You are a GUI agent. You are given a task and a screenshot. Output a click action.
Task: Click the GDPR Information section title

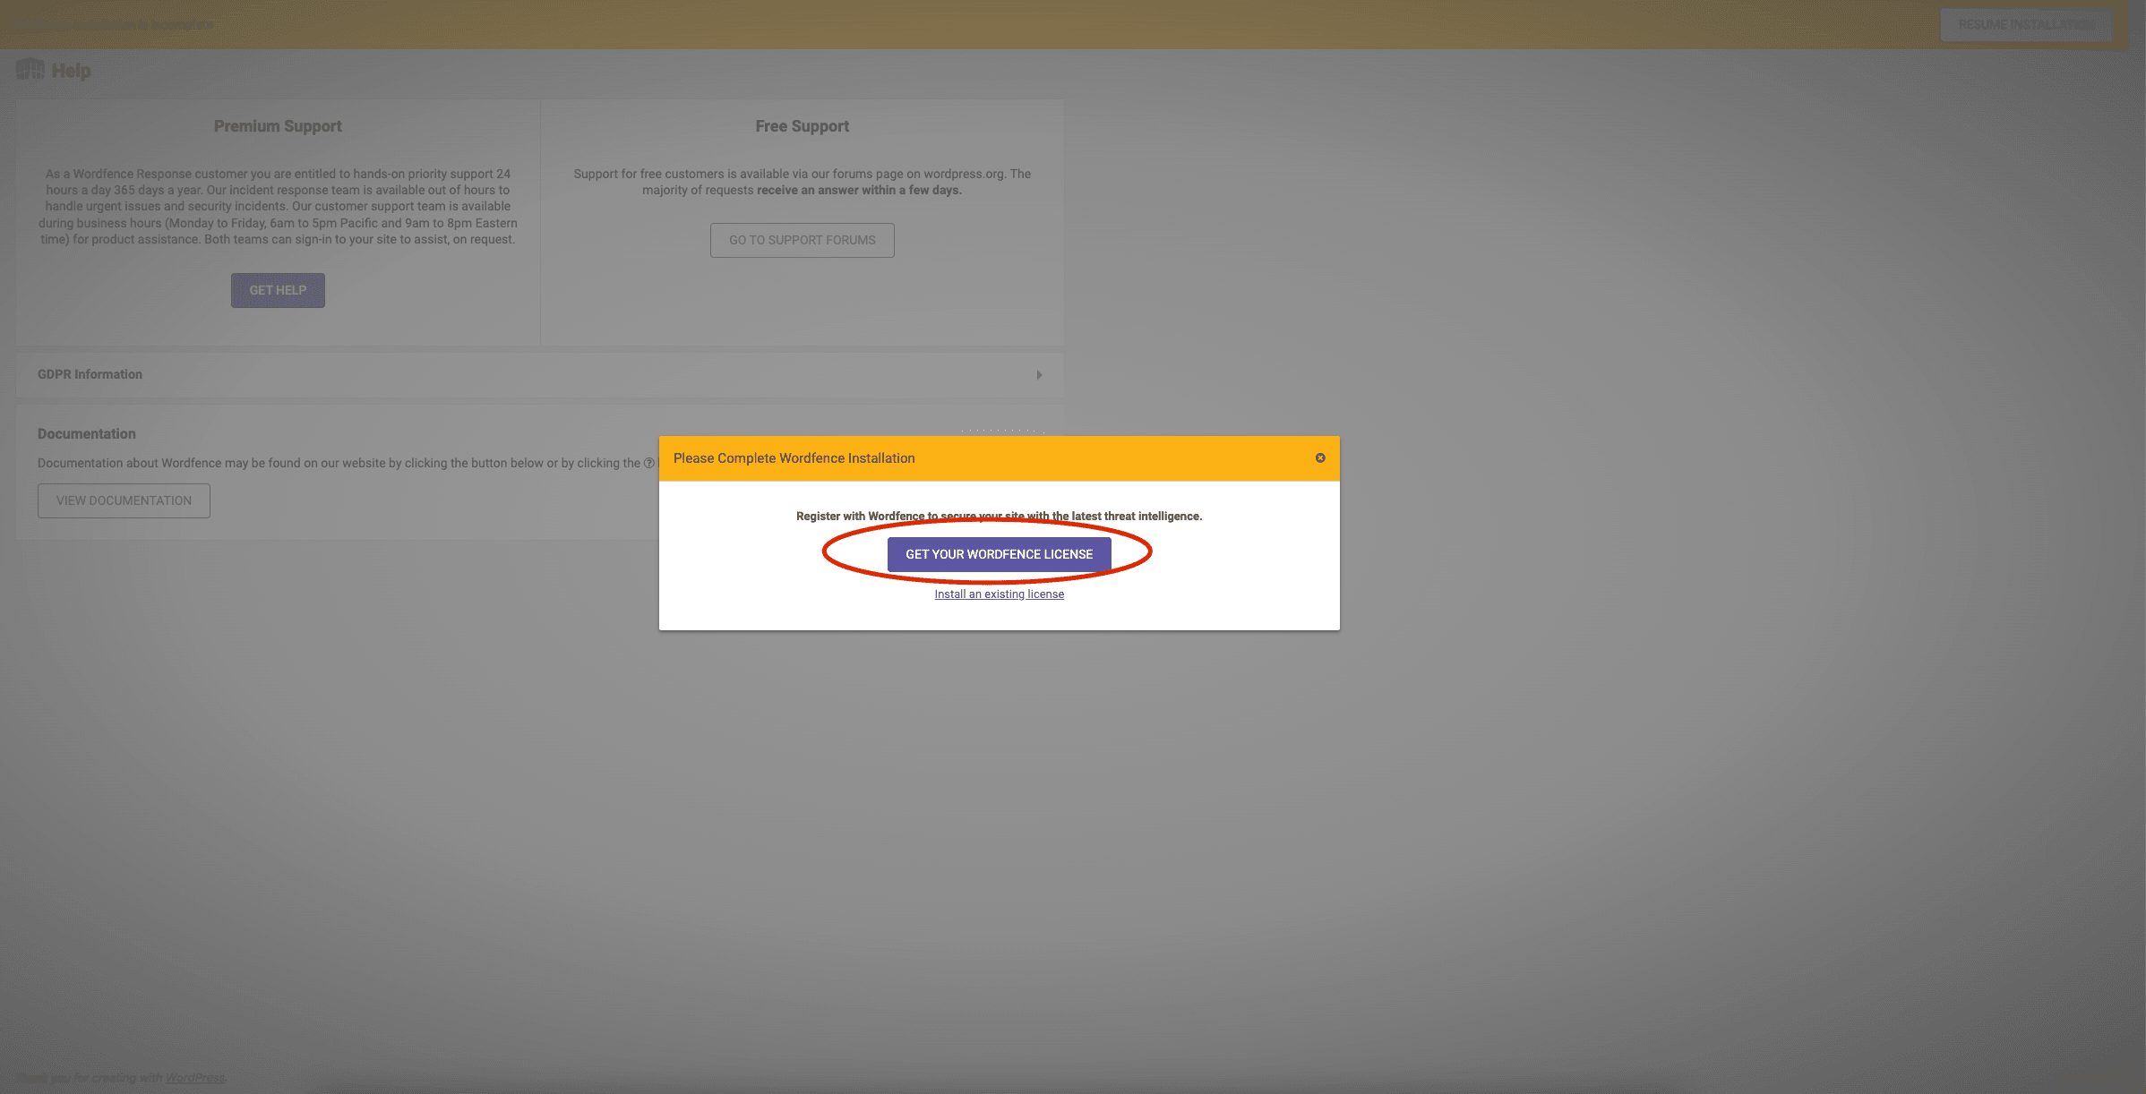pos(90,374)
